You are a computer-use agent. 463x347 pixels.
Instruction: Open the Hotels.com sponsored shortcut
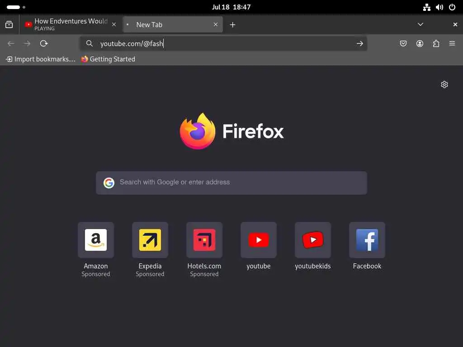tap(204, 249)
